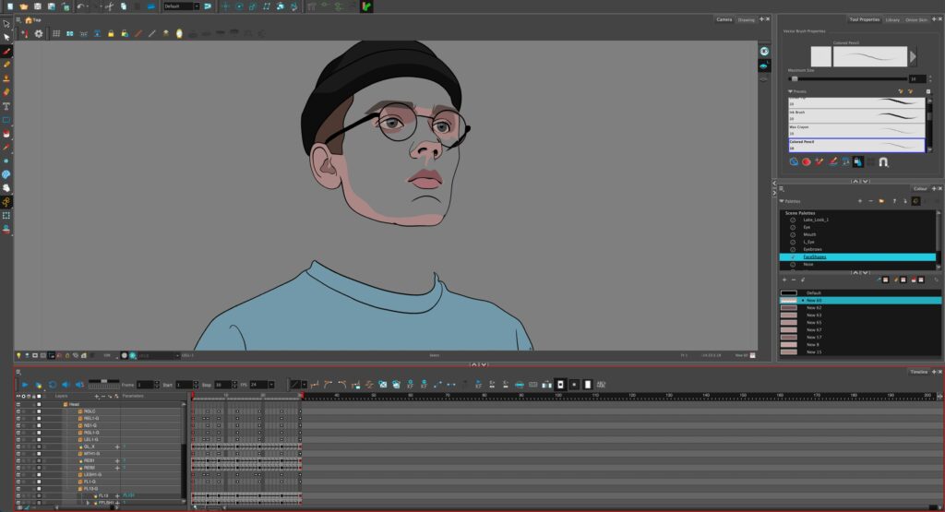
Task: Toggle the enable checkbox of MTH1-G layer
Action: (x=18, y=454)
